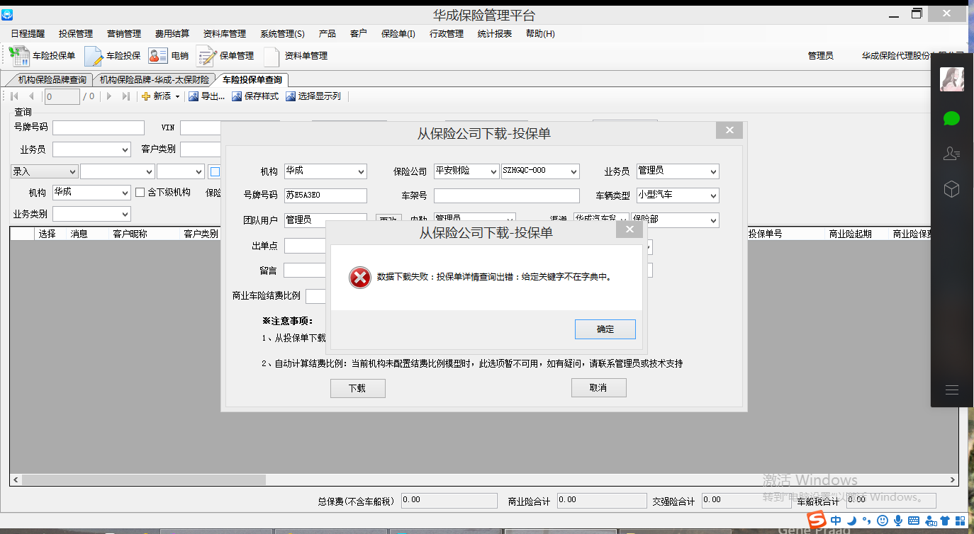Open the 车险投保 toolbar icon

pyautogui.click(x=94, y=56)
